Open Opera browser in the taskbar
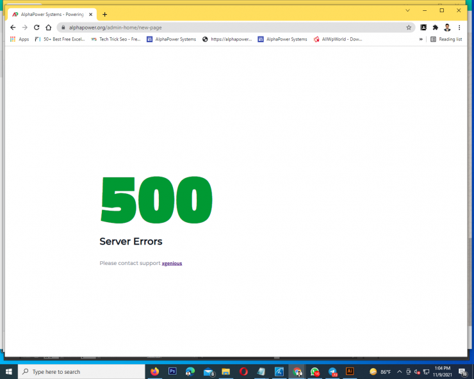474x379 pixels. pos(244,371)
